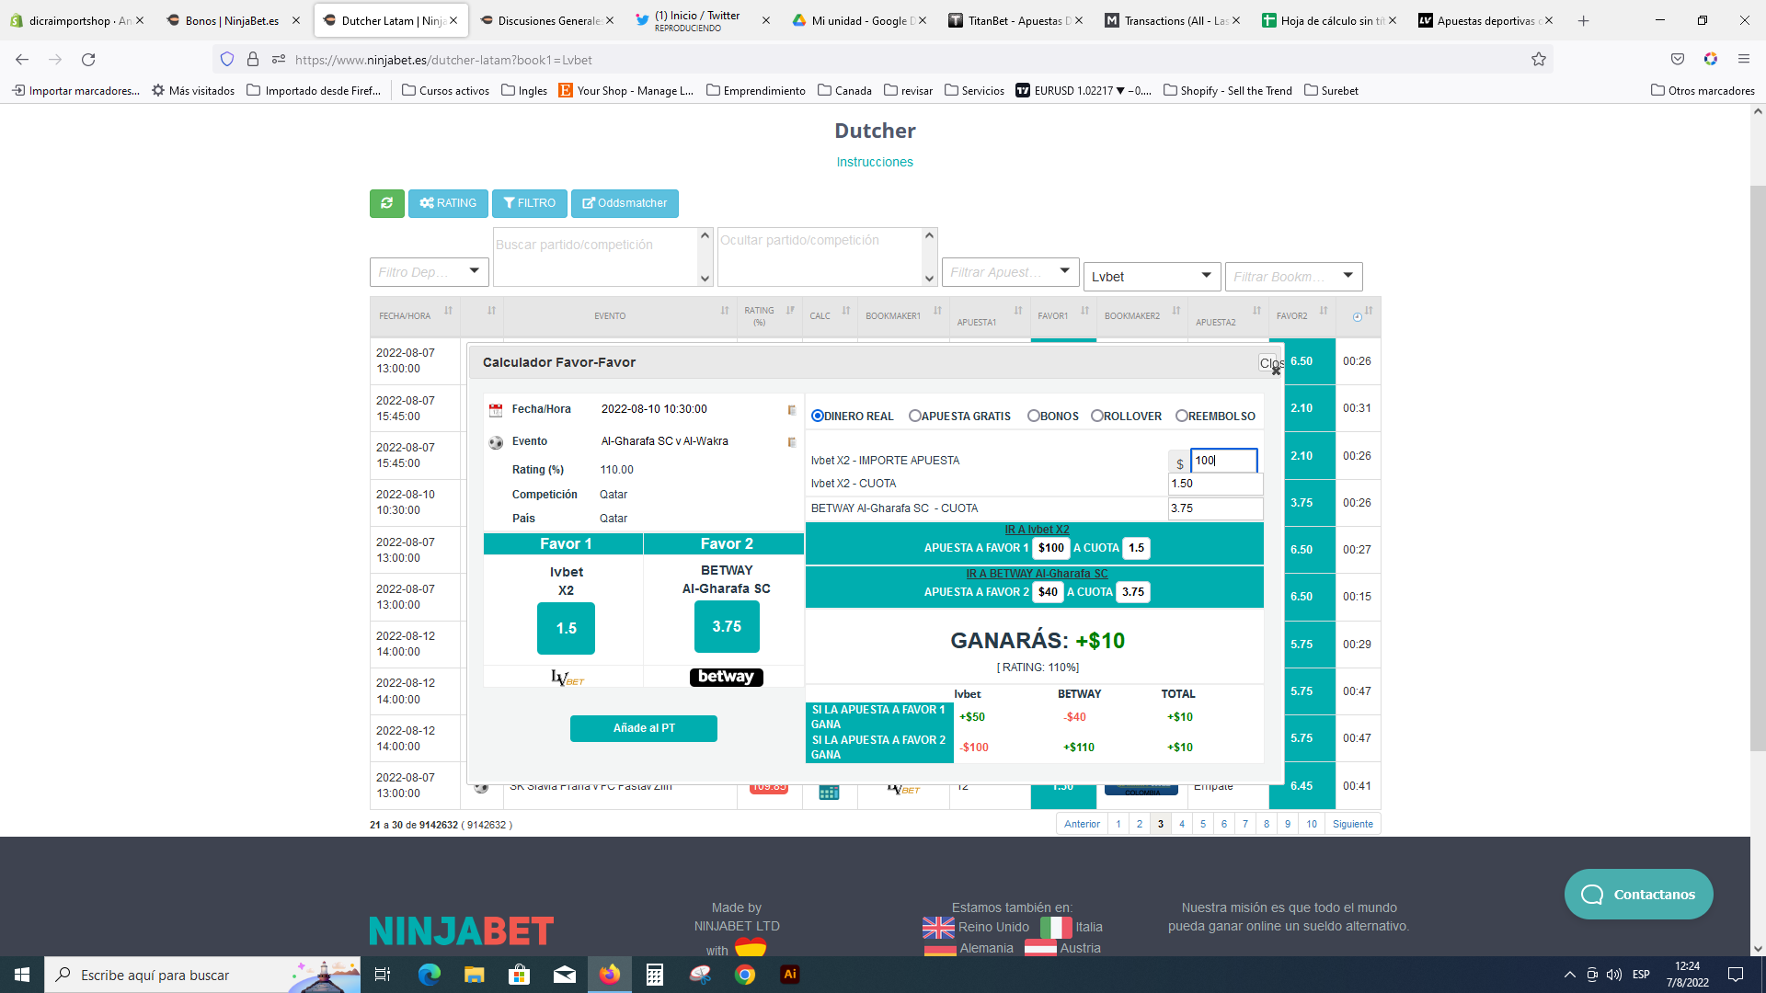Open a new browser tab

1583,20
